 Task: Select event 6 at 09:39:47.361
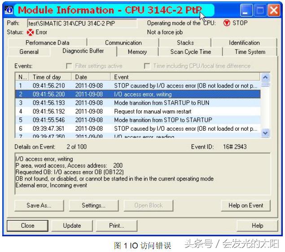tap(138, 128)
